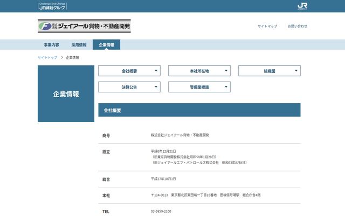Click the 商号 row label

tap(106, 136)
